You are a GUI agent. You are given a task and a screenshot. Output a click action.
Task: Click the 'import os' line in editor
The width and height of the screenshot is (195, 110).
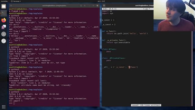pyautogui.click(x=107, y=11)
